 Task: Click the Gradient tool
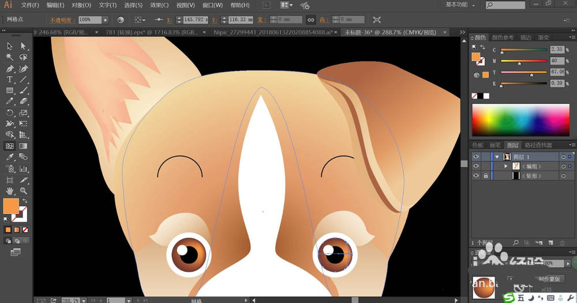pos(24,146)
